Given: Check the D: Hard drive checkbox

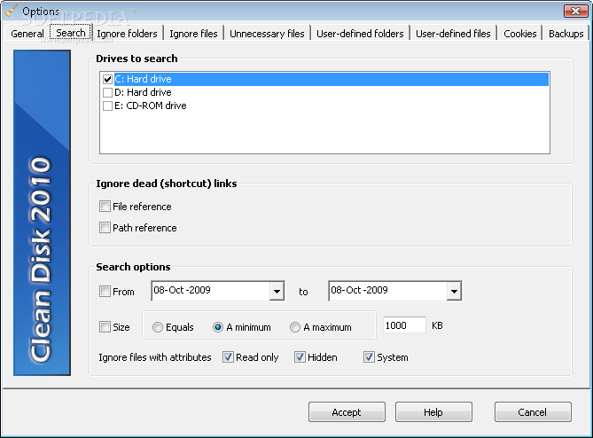Looking at the screenshot, I should [x=107, y=92].
